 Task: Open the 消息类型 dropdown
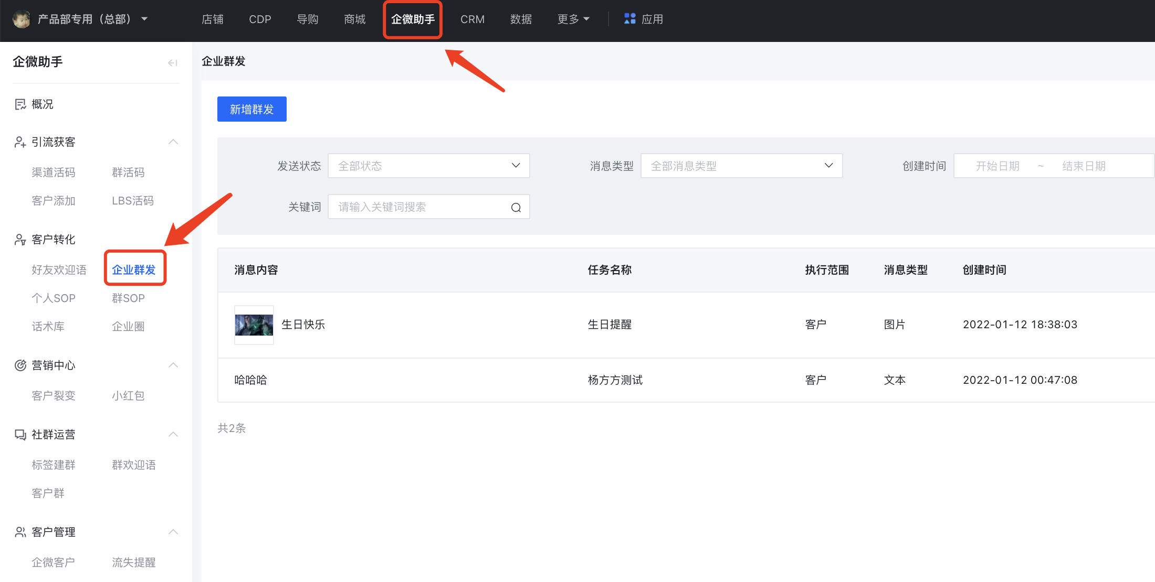741,166
